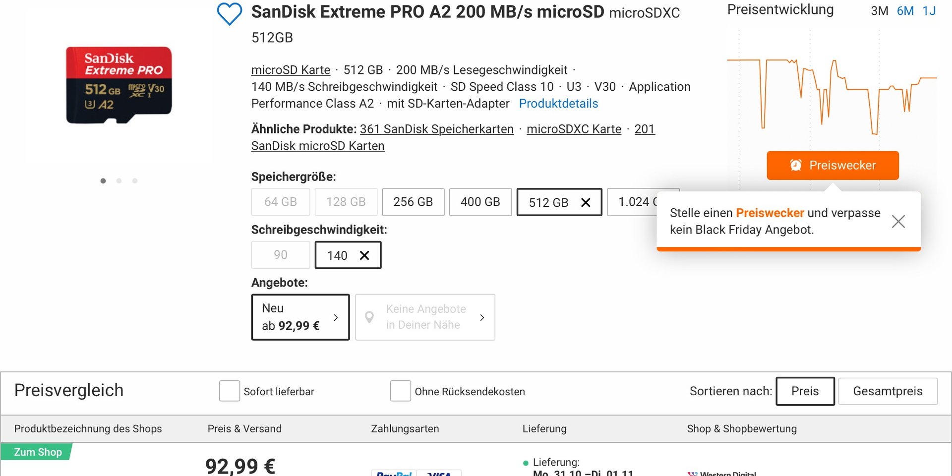Click the Preiswecker alarm button

coord(833,165)
